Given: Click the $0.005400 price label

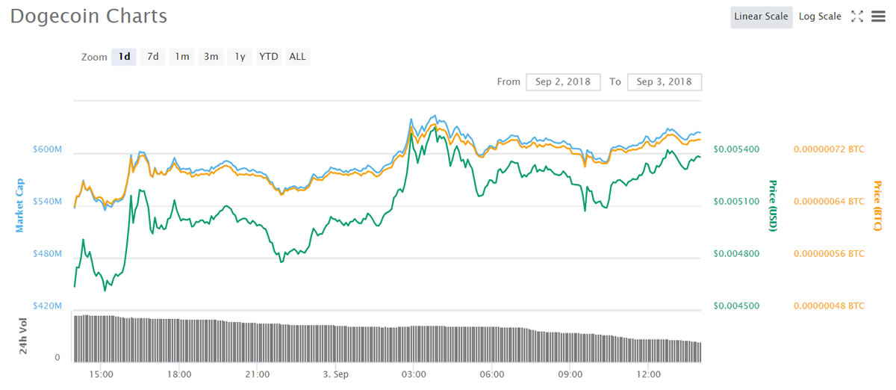Looking at the screenshot, I should click(x=736, y=149).
